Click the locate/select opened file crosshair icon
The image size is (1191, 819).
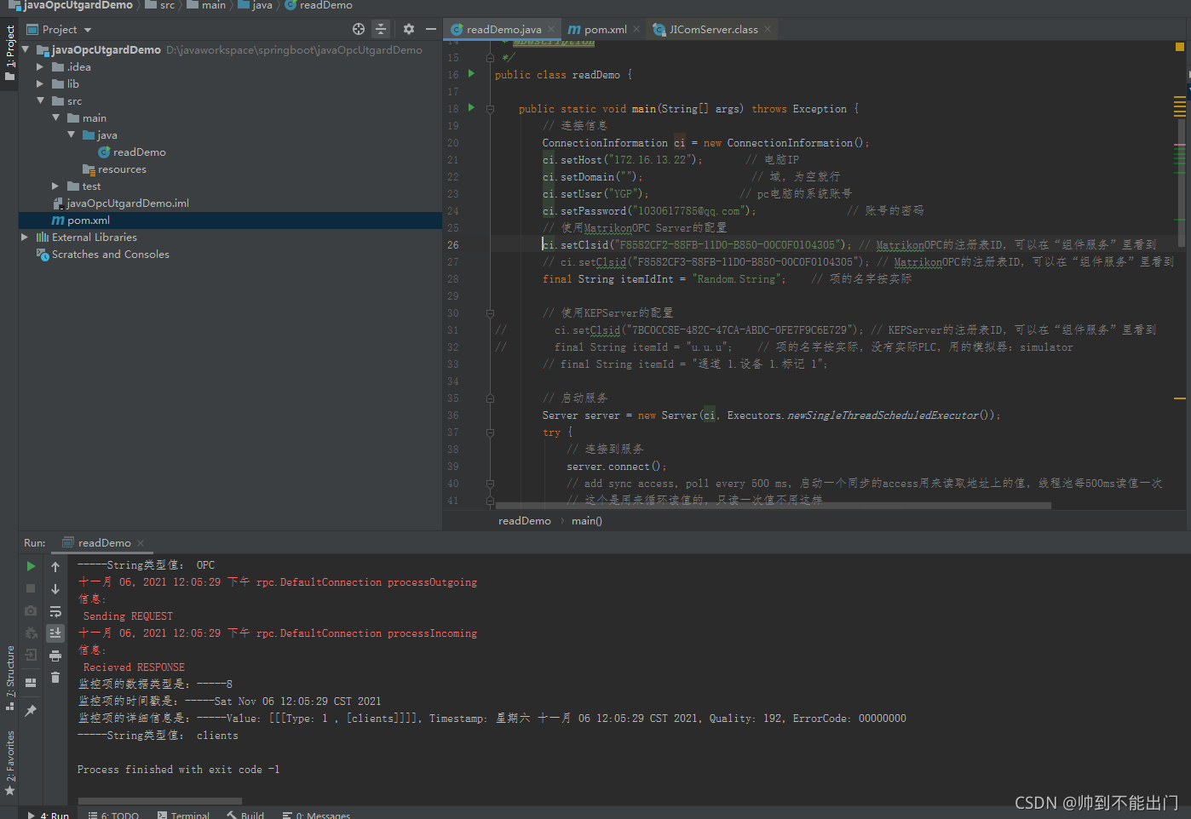(x=359, y=29)
